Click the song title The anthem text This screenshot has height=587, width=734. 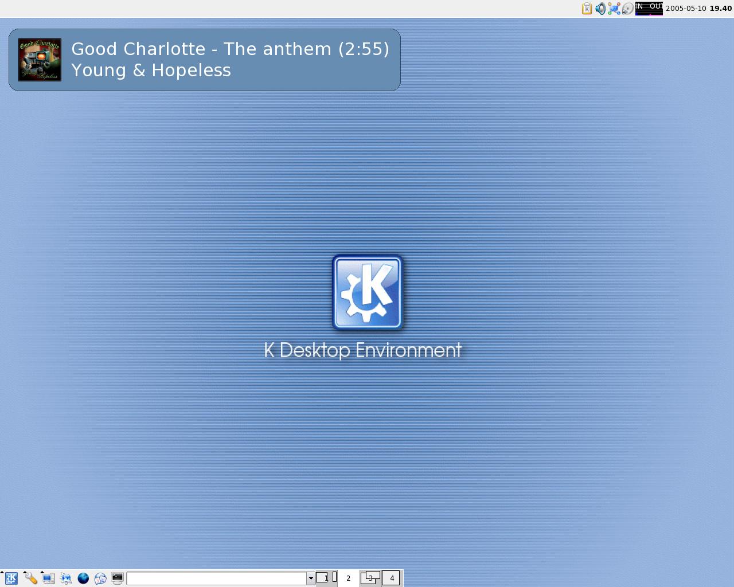[x=278, y=49]
